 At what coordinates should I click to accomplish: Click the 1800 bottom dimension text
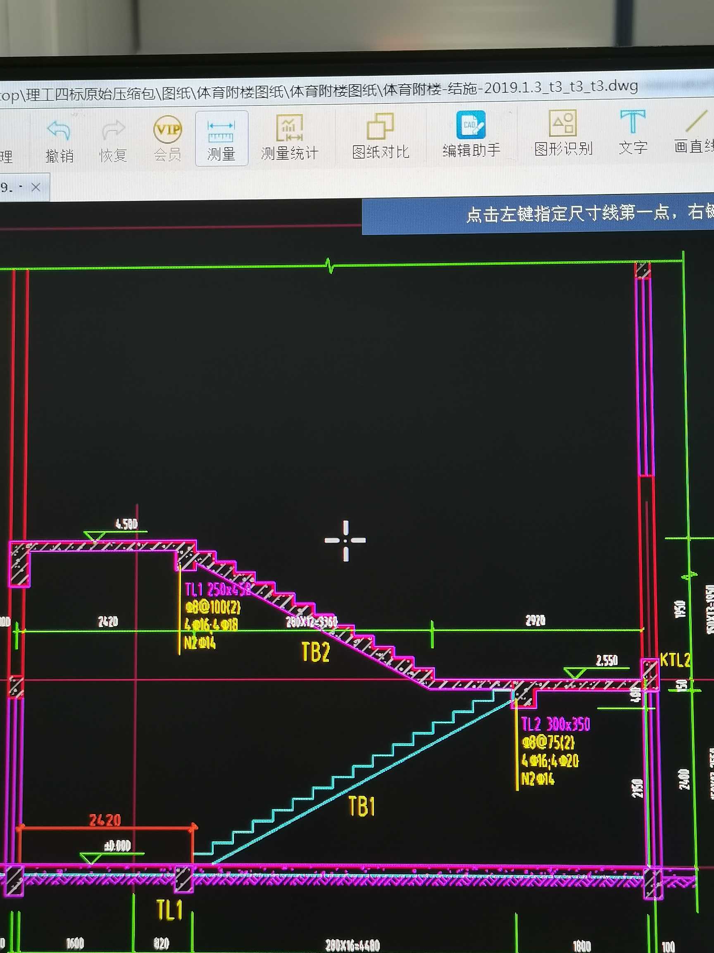582,946
